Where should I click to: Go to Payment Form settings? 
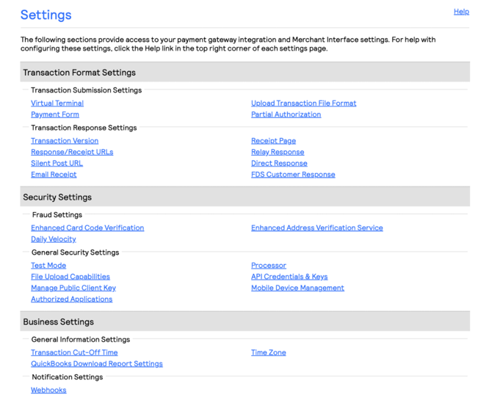pos(55,114)
